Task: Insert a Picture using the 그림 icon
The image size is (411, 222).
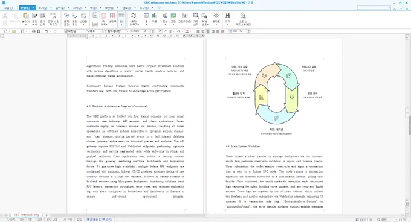Action: (x=173, y=19)
